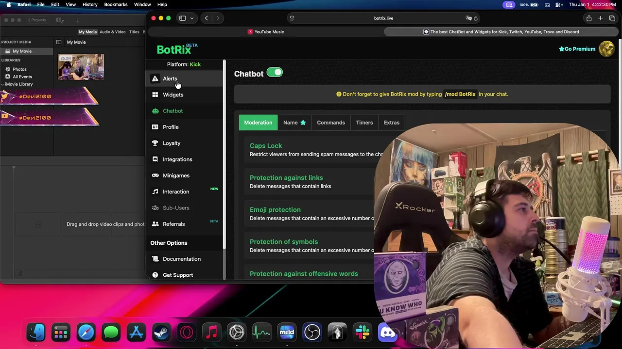Click the Safari Share icon
This screenshot has height=349, width=622.
pyautogui.click(x=588, y=18)
